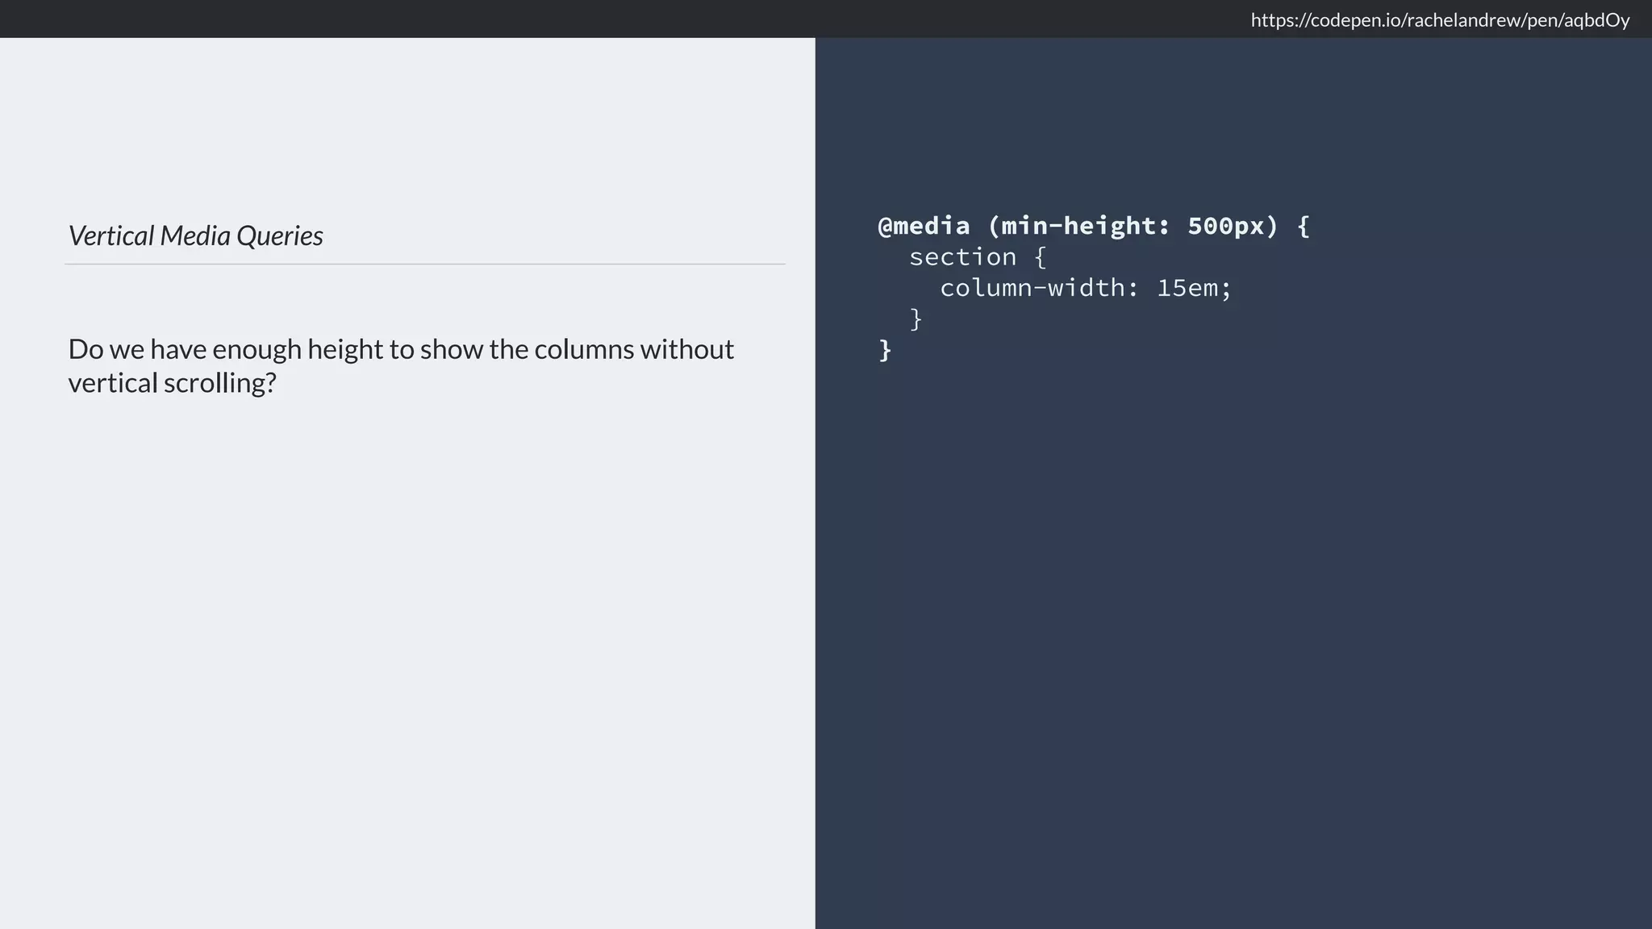
Task: Click the 'section {' code line
Action: (977, 257)
